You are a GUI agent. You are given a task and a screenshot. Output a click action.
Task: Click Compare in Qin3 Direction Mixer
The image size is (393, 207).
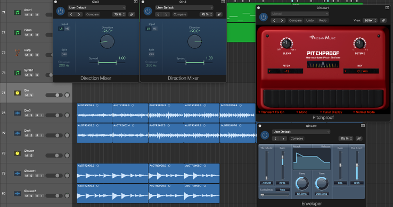(93, 14)
